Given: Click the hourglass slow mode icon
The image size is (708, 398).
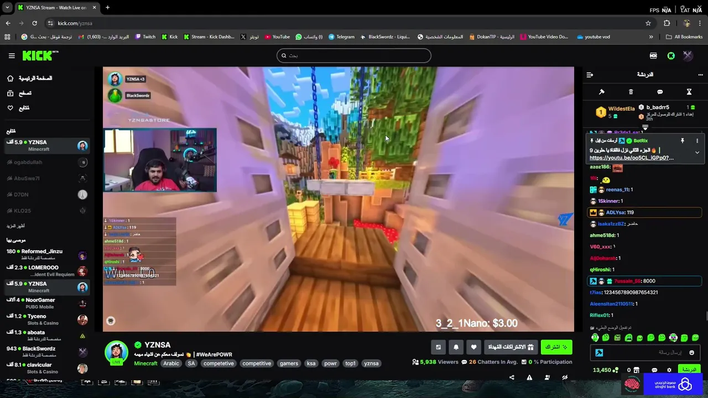Looking at the screenshot, I should coord(689,92).
